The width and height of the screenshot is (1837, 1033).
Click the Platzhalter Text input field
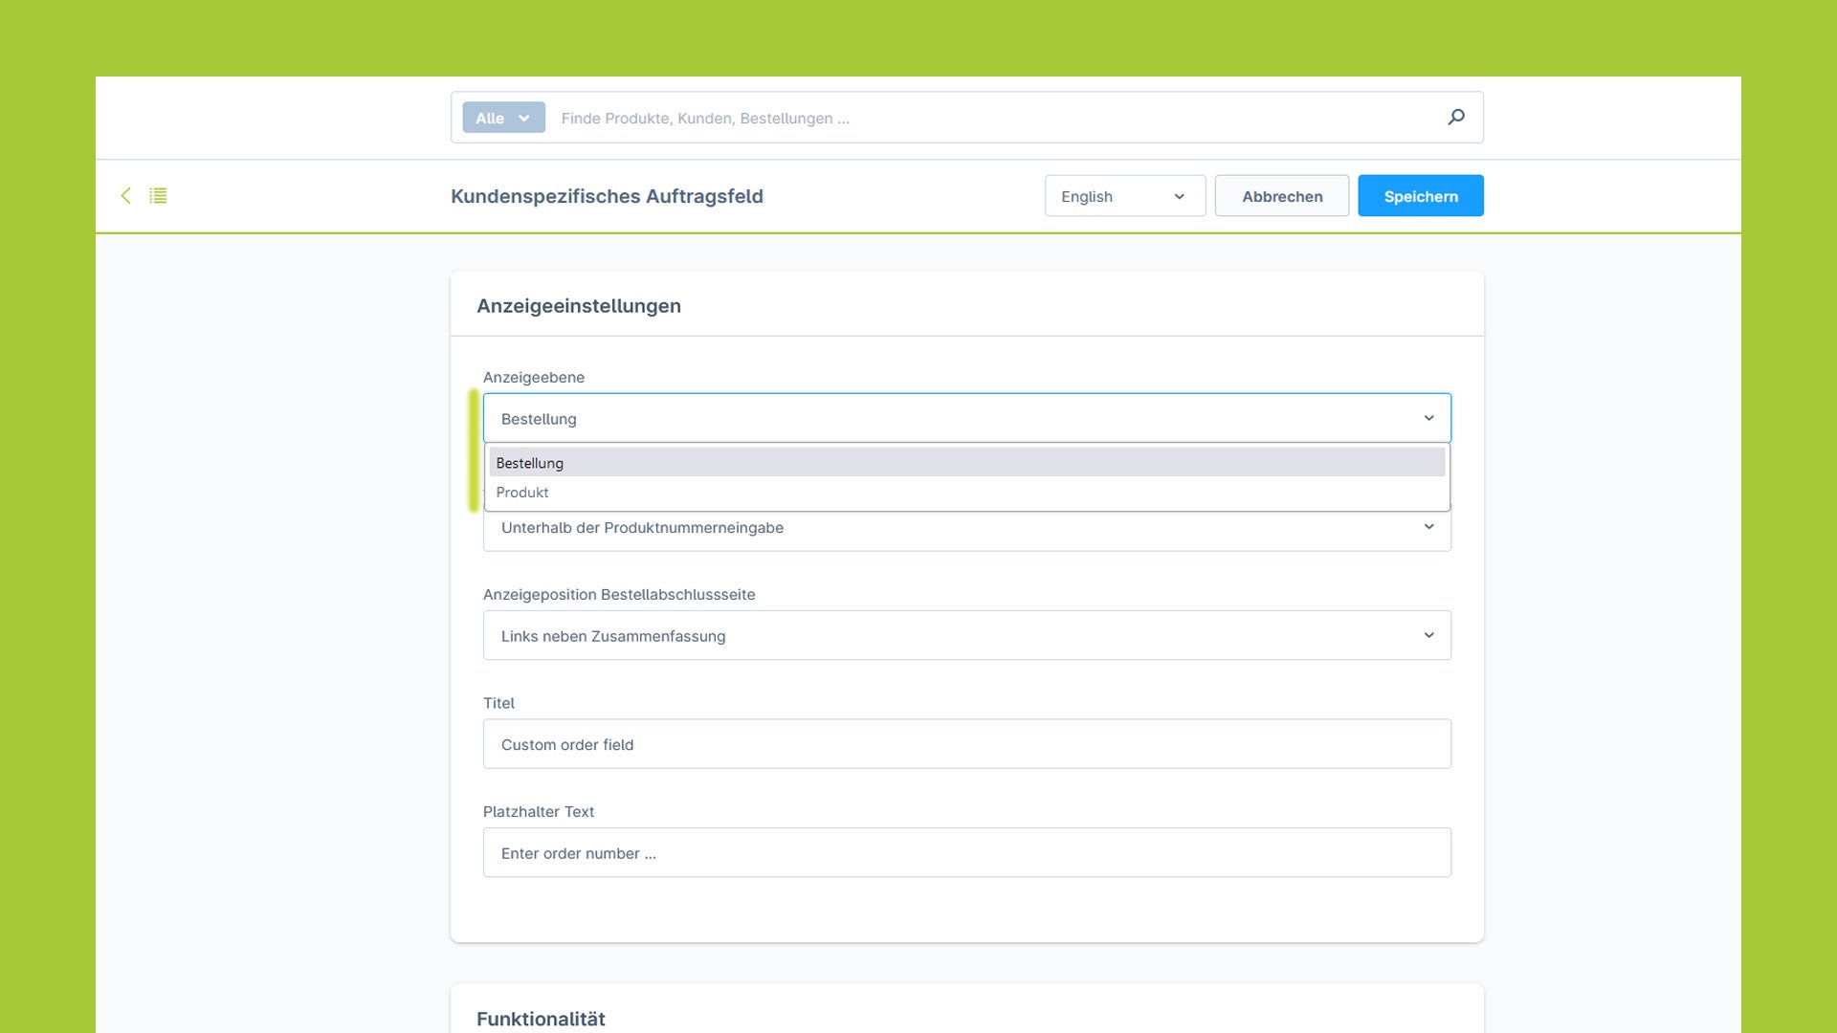tap(967, 852)
